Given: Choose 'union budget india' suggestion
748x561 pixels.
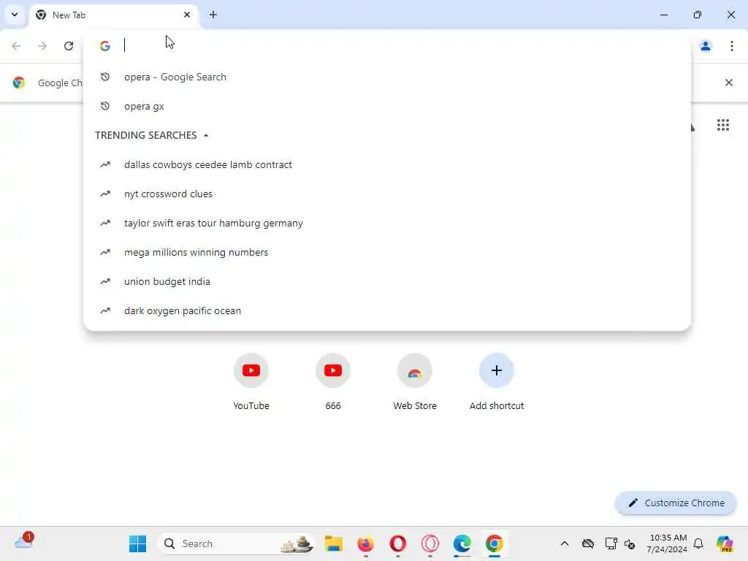Looking at the screenshot, I should (387, 281).
